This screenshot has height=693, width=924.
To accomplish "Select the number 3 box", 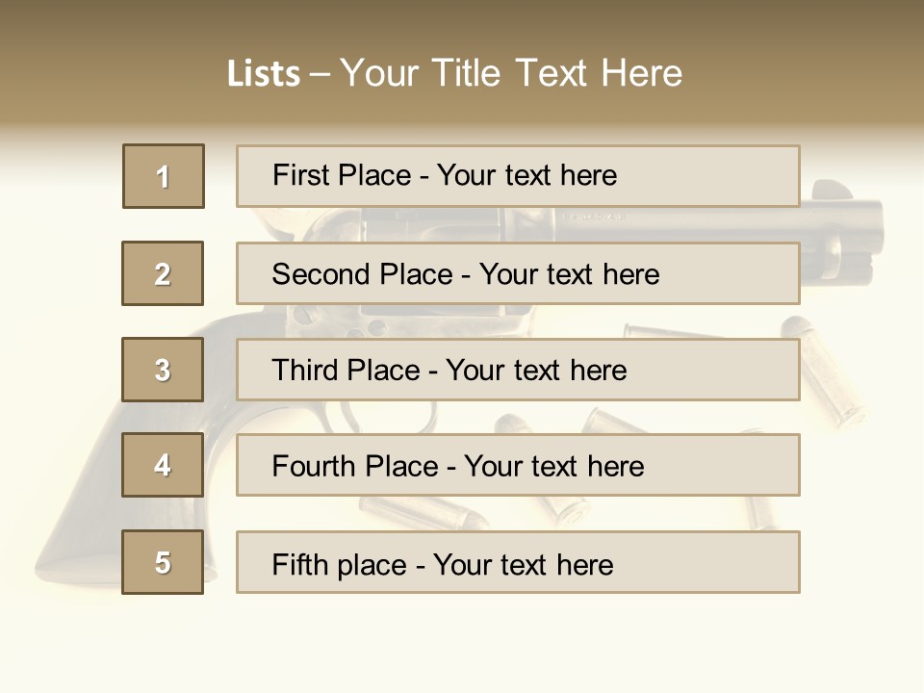I will [x=163, y=370].
